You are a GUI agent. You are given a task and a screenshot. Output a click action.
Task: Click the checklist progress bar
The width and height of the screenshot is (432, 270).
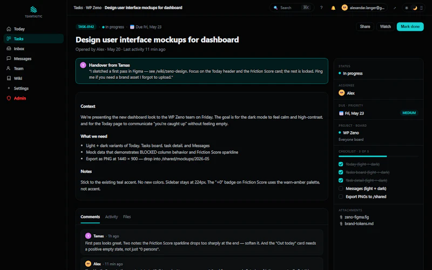point(379,156)
